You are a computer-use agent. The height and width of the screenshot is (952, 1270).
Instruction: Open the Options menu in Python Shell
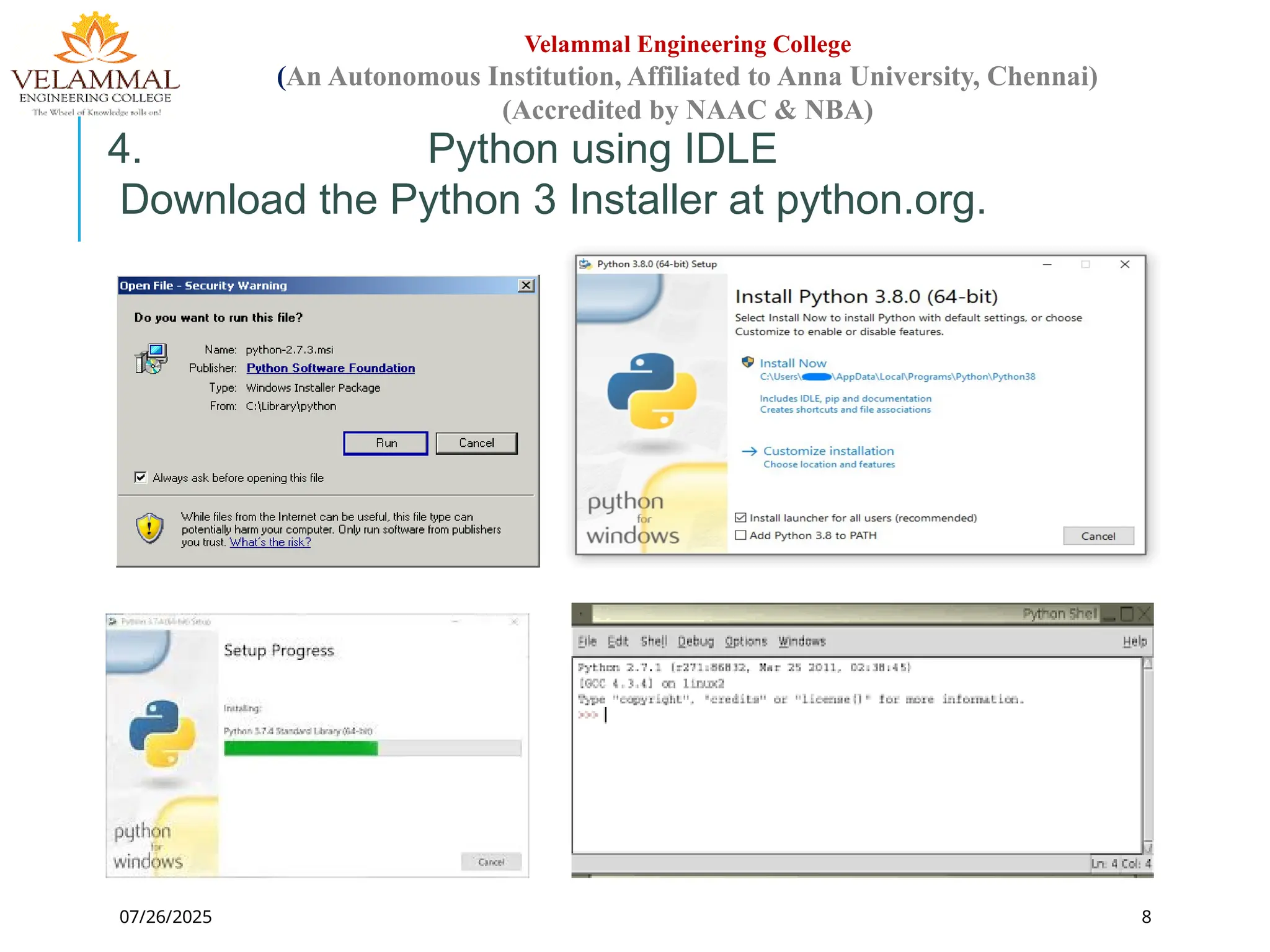point(746,641)
